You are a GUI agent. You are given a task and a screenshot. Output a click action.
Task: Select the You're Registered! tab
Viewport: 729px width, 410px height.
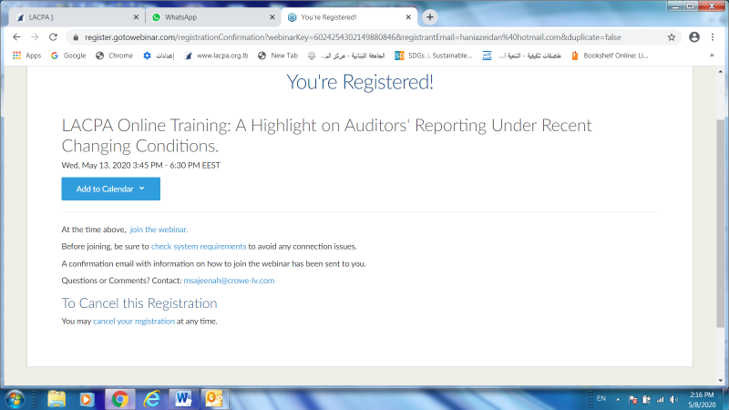tap(349, 17)
